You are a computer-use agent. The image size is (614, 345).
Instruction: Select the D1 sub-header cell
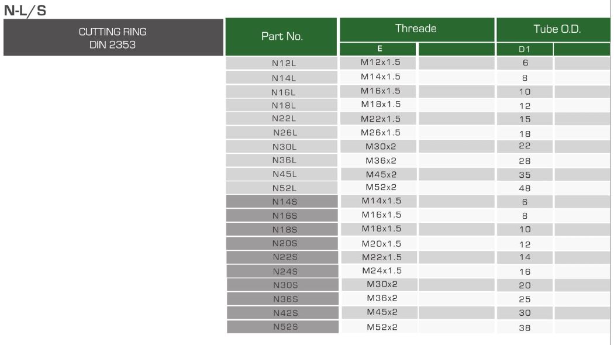pos(525,50)
